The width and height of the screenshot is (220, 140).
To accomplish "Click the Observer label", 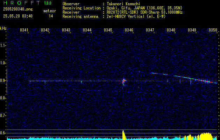I will [71, 4].
